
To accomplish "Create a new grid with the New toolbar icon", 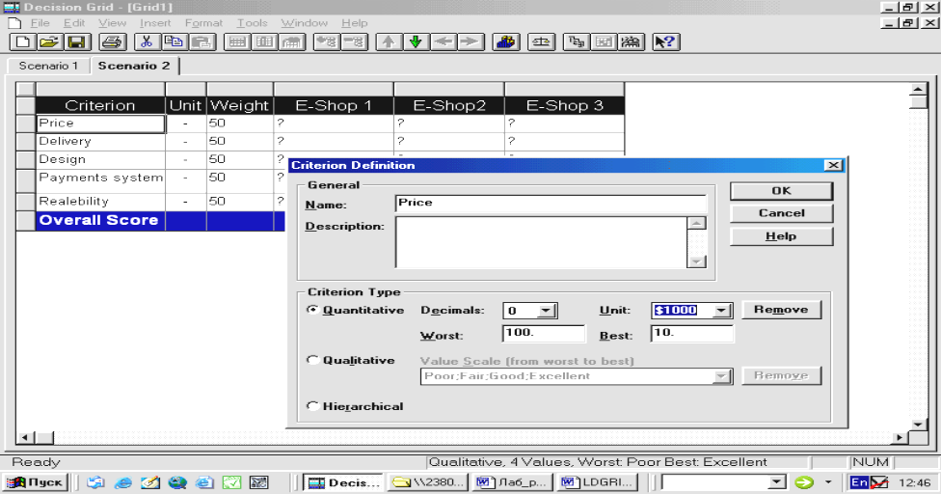I will pos(23,42).
